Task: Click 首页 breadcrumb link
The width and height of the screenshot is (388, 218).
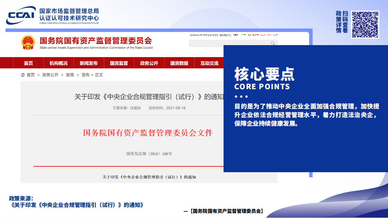Action: pyautogui.click(x=31, y=75)
